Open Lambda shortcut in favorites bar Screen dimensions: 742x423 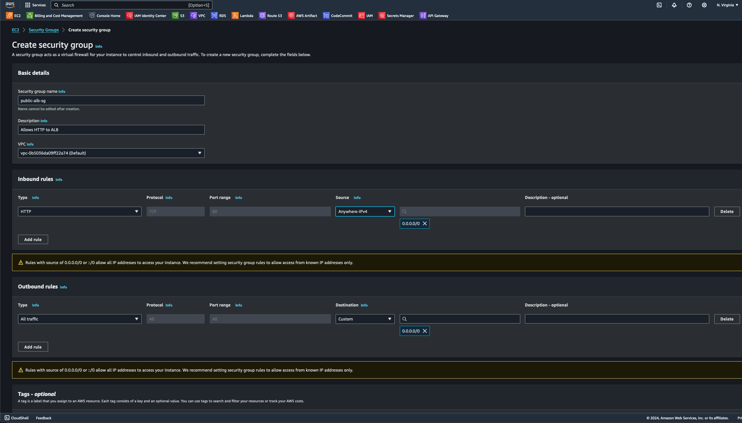242,16
